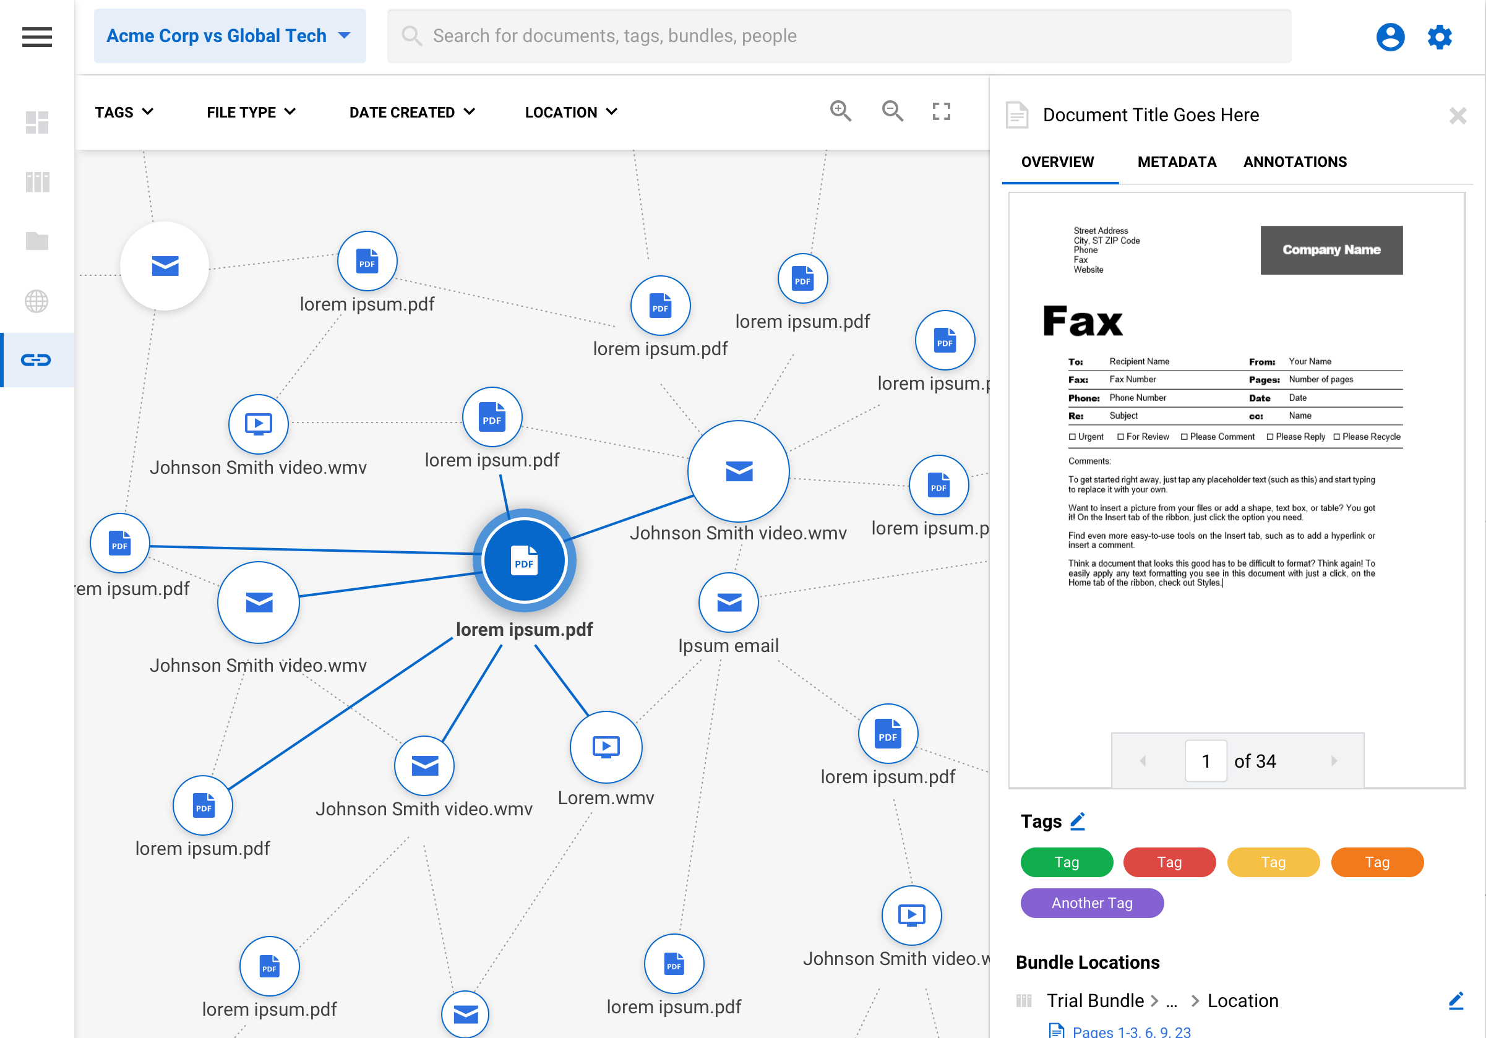Switch to the METADATA tab
This screenshot has height=1038, width=1486.
(x=1177, y=162)
